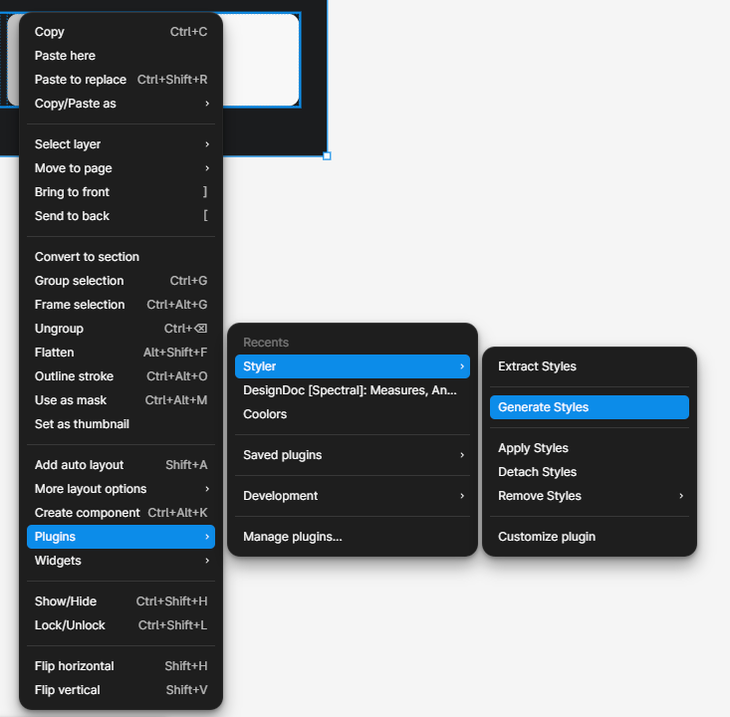
Task: Expand More layout options submenu
Action: [121, 489]
